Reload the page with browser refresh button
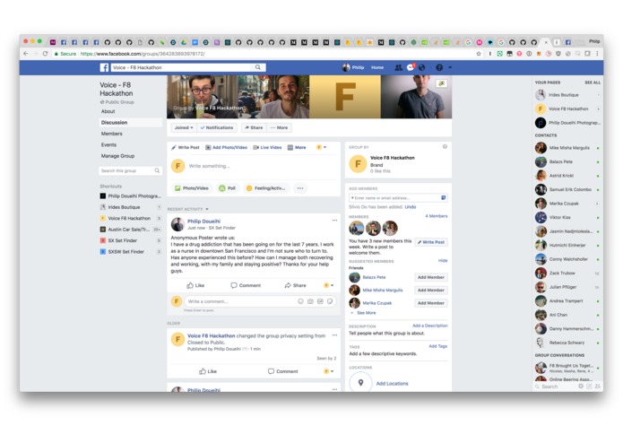Viewport: 623px width, 443px height. (45, 54)
